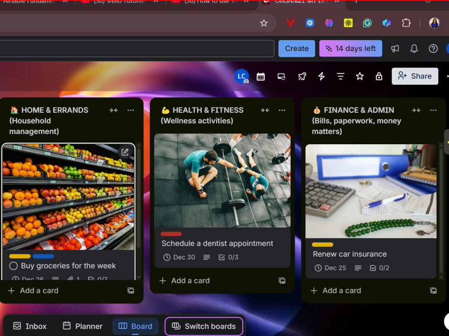The image size is (449, 336).
Task: Collapse the HOME & ERRANDS list
Action: coord(114,110)
